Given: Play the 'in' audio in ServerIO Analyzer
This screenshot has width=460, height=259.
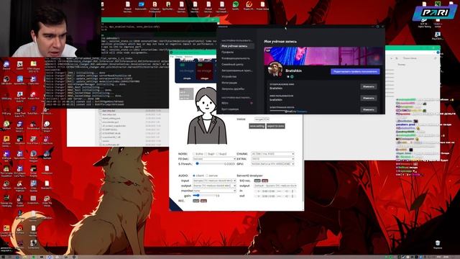Looking at the screenshot, I should coord(259,191).
